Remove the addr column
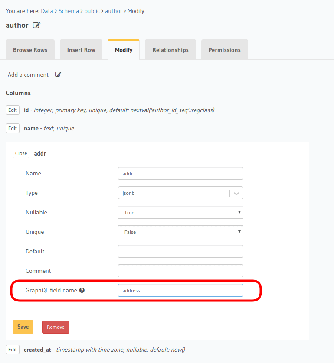Screen dimensions: 334x363 point(56,327)
